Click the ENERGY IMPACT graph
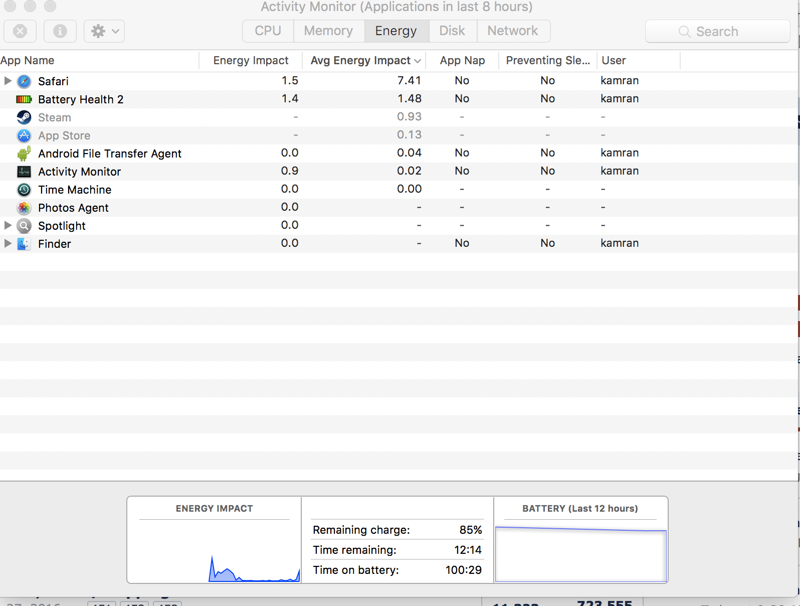800x606 pixels. coord(215,551)
